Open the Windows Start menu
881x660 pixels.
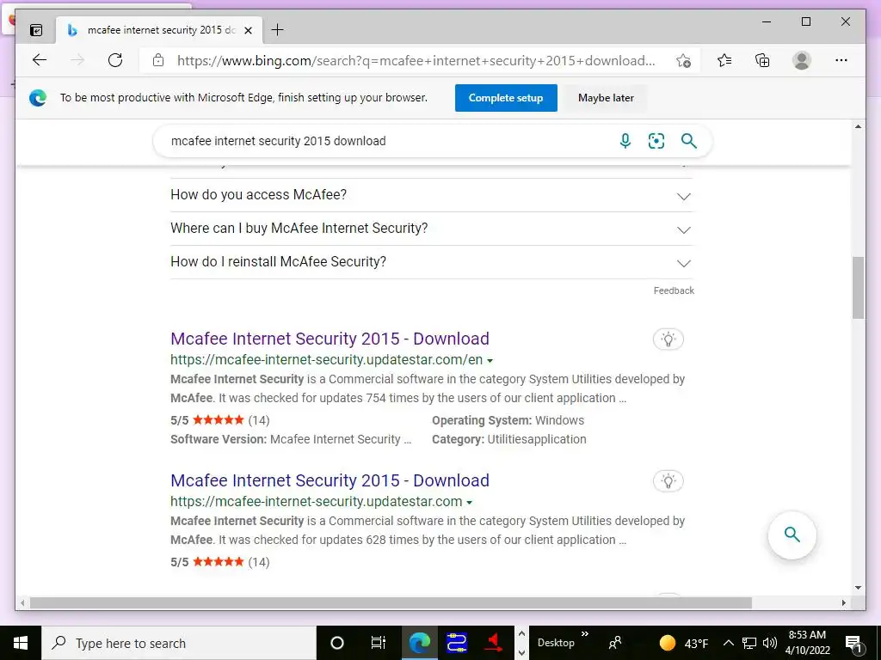coord(21,643)
